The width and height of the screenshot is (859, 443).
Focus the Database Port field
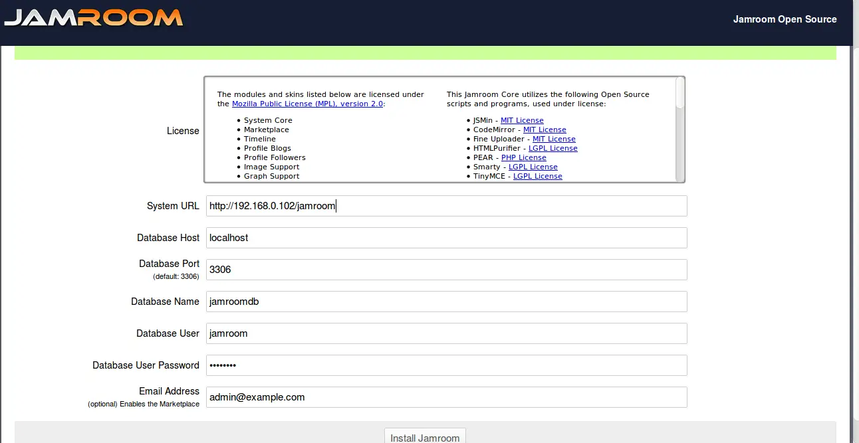[x=447, y=270]
